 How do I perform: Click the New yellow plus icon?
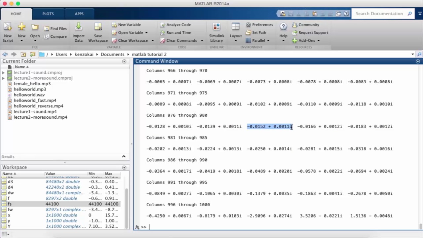click(x=21, y=27)
